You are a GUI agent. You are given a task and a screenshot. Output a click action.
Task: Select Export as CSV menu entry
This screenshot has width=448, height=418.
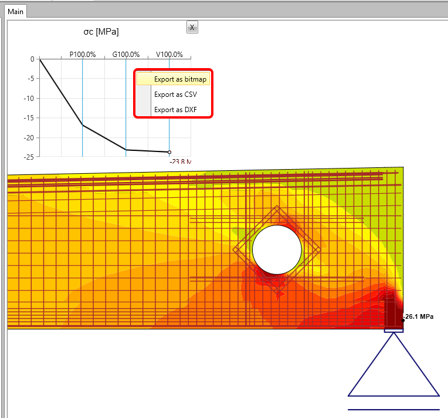[175, 94]
